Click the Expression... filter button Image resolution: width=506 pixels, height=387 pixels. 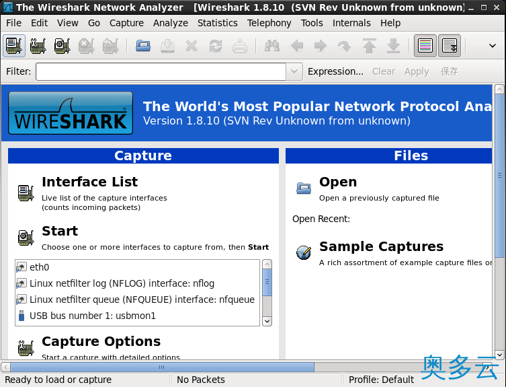[335, 71]
